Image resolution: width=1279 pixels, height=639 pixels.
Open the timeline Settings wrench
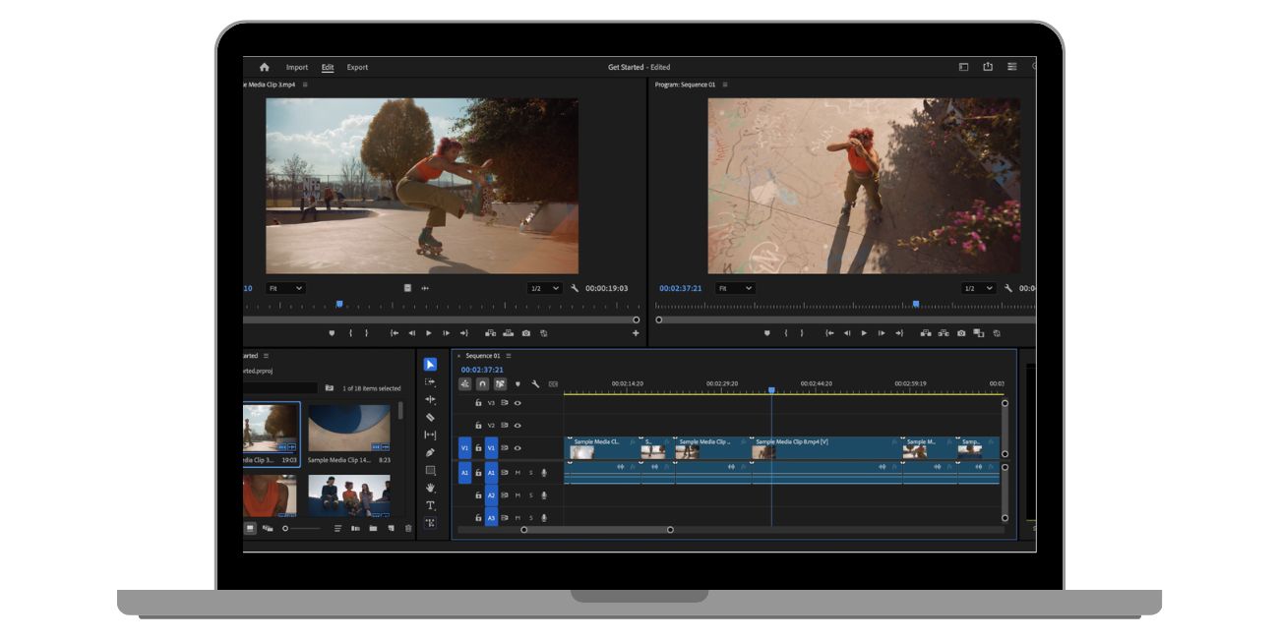coord(535,383)
